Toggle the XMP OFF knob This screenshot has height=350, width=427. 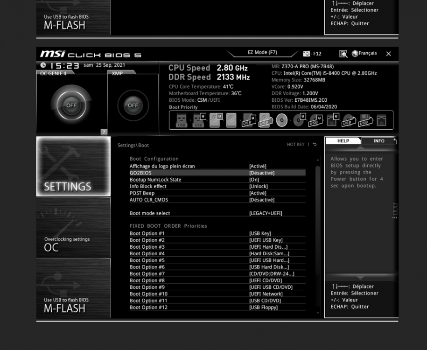pos(133,105)
